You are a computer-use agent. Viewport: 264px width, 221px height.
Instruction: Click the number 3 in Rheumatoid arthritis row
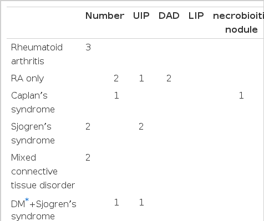[x=88, y=48]
